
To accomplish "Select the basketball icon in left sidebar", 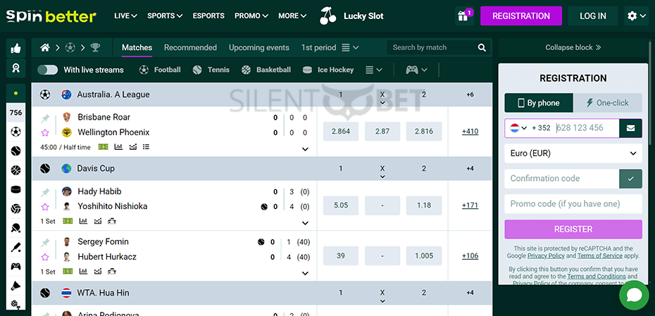I will [16, 170].
